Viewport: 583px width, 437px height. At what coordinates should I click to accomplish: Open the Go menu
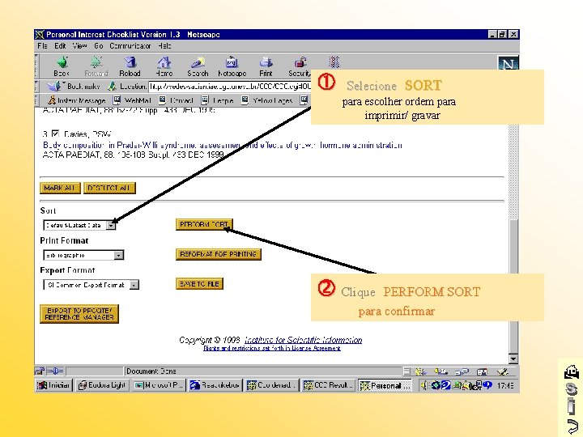(x=98, y=46)
